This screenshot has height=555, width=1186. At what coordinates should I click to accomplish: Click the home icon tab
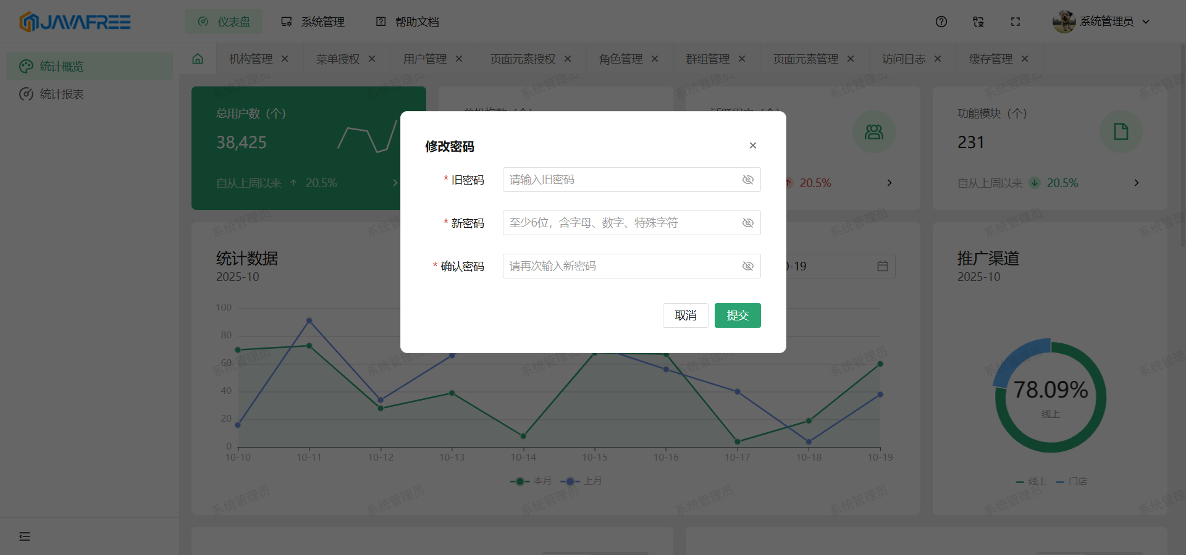point(198,59)
